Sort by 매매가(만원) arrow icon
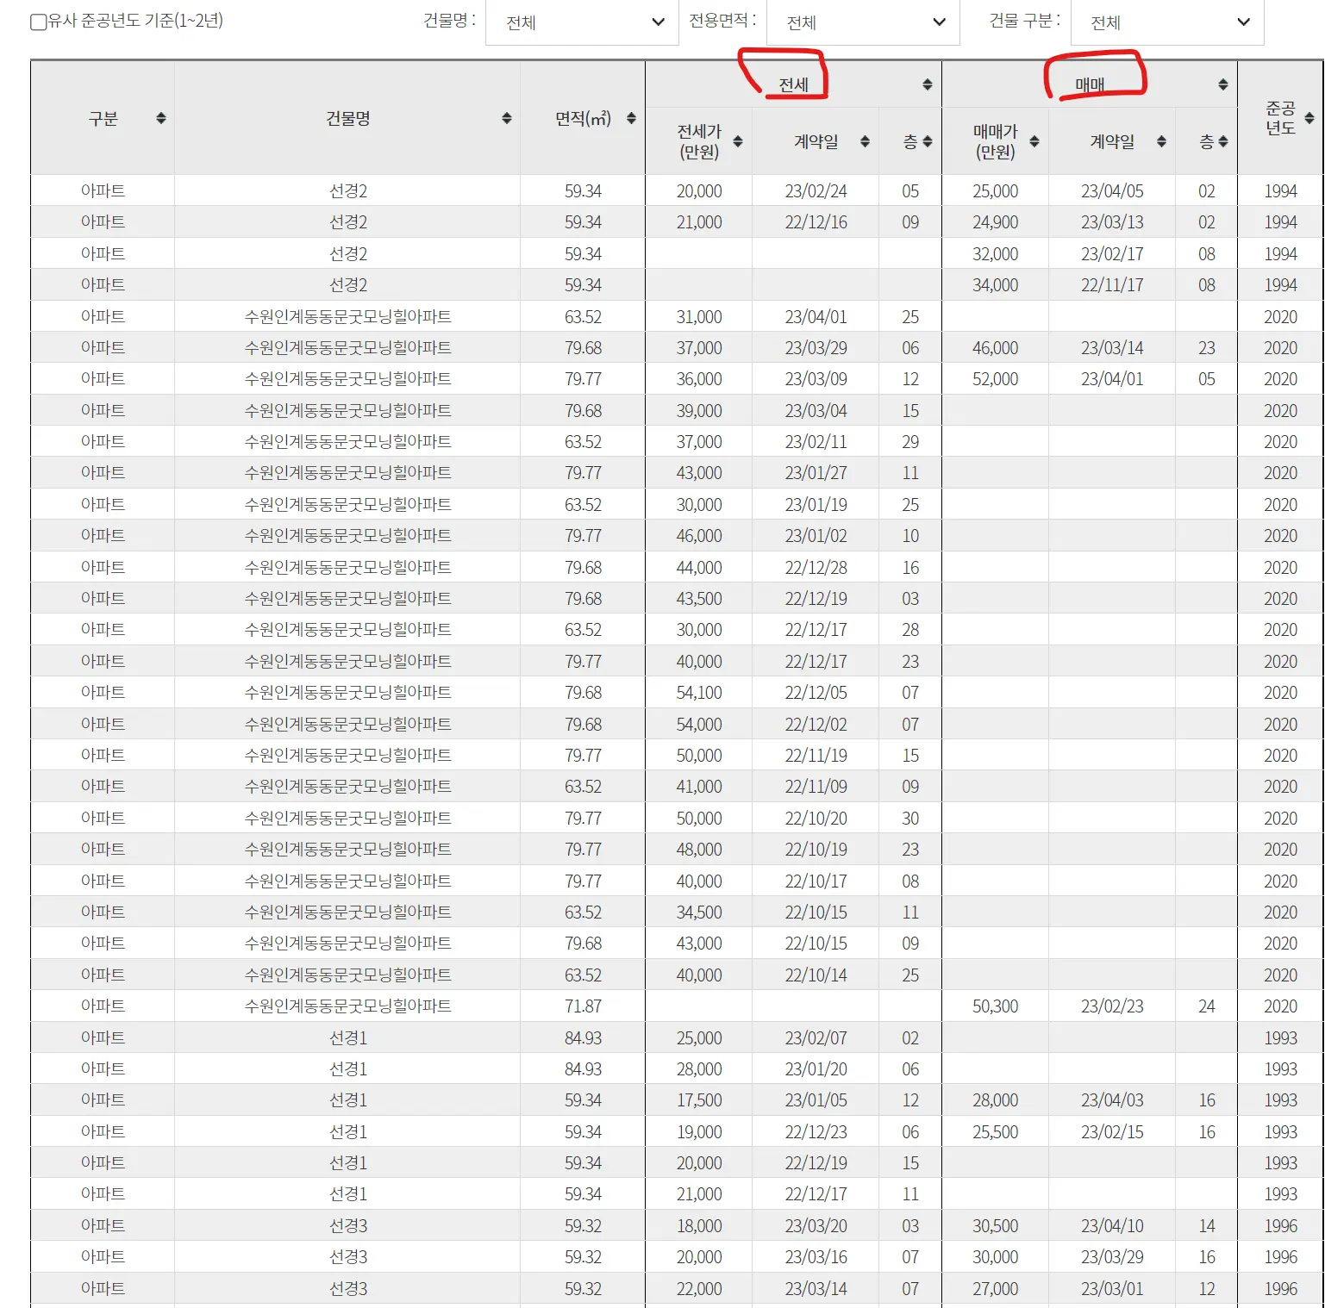Screen dimensions: 1325x1308 tap(1034, 141)
